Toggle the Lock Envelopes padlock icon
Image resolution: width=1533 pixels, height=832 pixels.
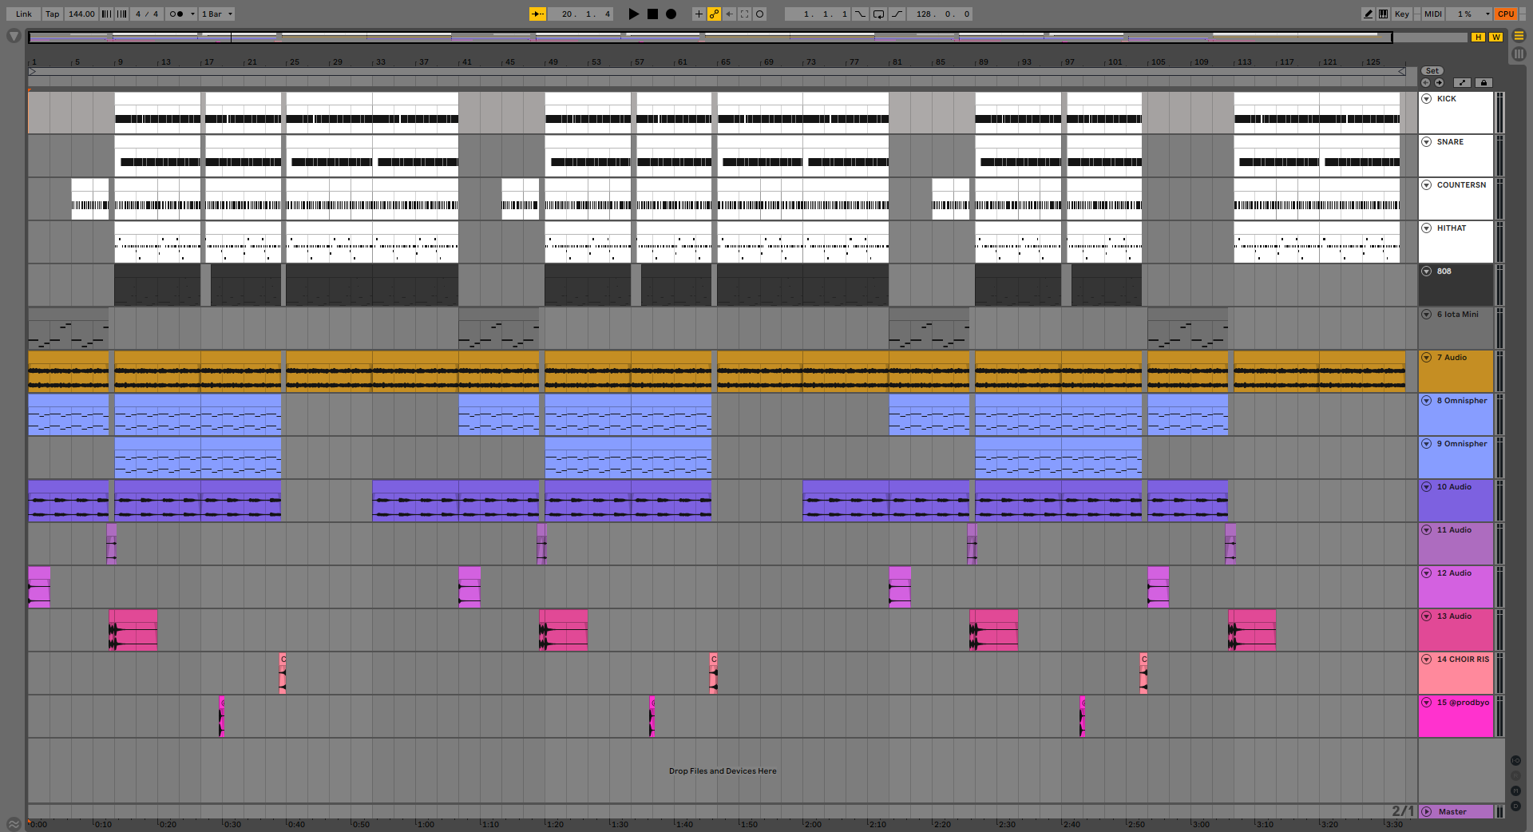coord(1483,83)
